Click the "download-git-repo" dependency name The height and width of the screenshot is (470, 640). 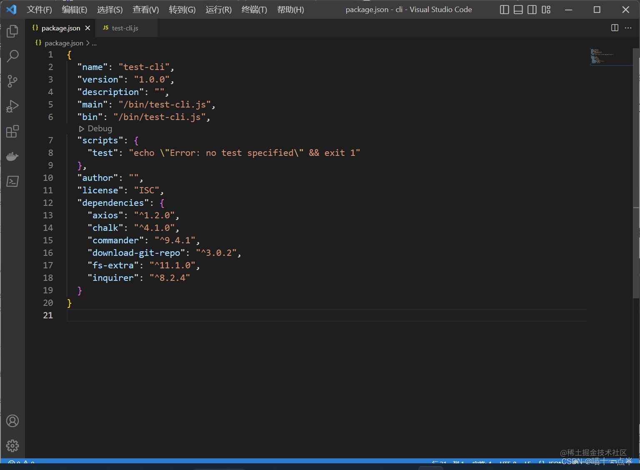click(136, 253)
